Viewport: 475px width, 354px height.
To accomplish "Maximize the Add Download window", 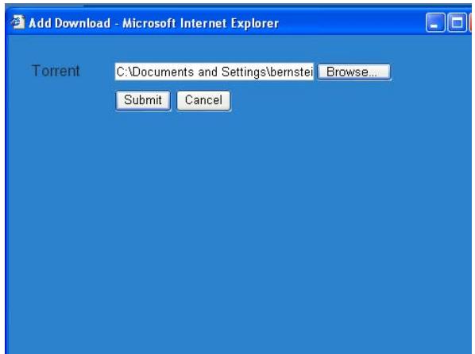I will click(457, 22).
